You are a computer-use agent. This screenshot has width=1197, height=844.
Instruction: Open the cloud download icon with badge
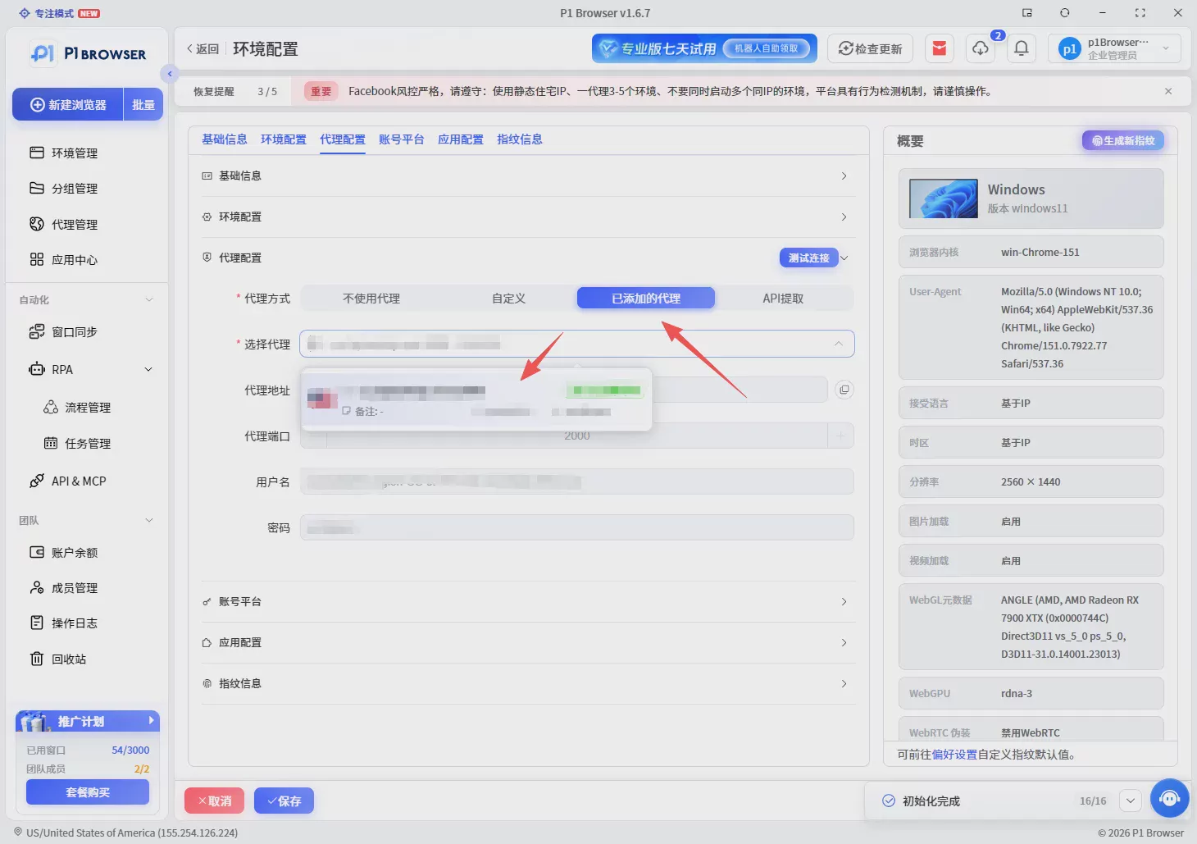[x=981, y=48]
